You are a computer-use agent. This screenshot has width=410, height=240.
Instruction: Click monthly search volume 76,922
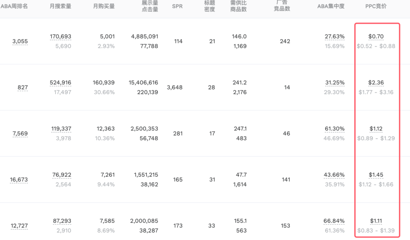click(x=61, y=175)
